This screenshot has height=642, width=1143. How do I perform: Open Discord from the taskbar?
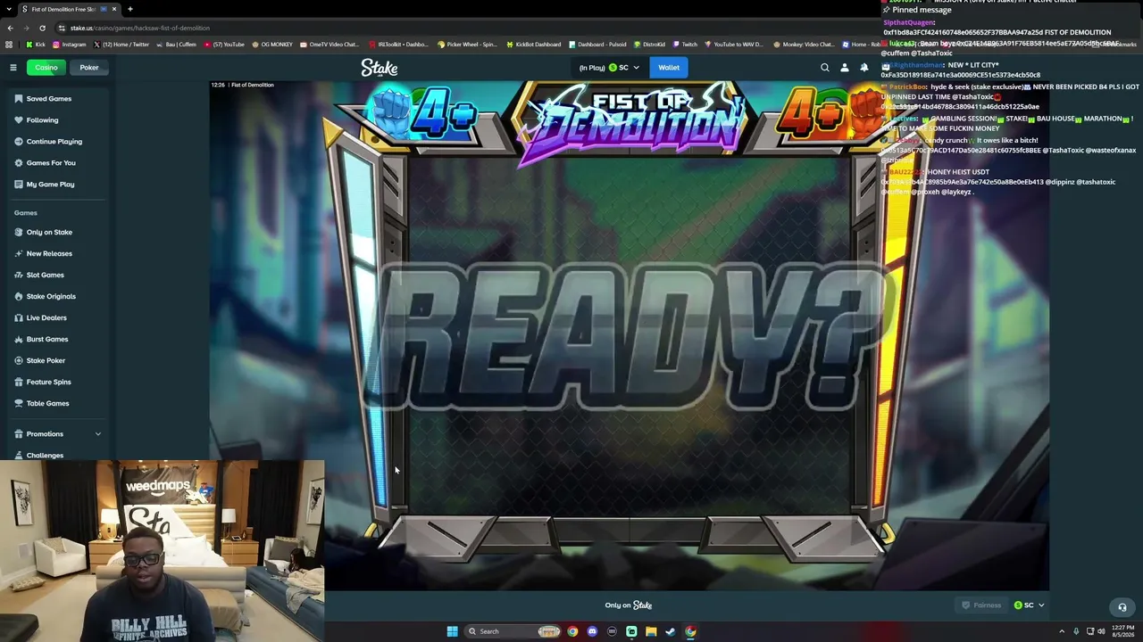click(592, 631)
